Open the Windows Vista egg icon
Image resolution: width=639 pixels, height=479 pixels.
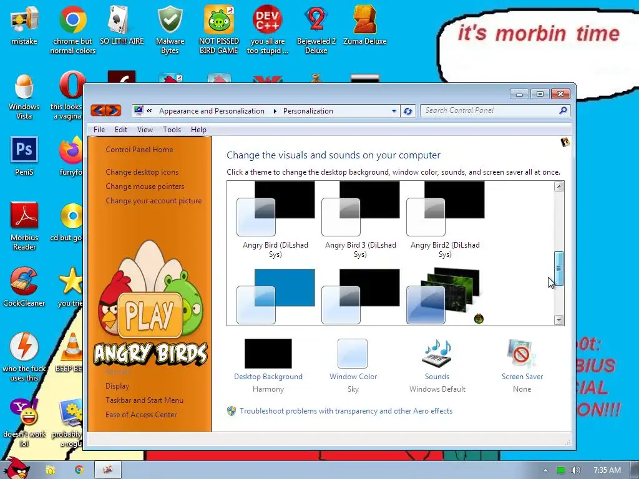24,86
